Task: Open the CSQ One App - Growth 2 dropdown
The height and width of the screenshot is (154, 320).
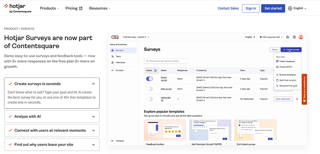Action: tap(136, 37)
